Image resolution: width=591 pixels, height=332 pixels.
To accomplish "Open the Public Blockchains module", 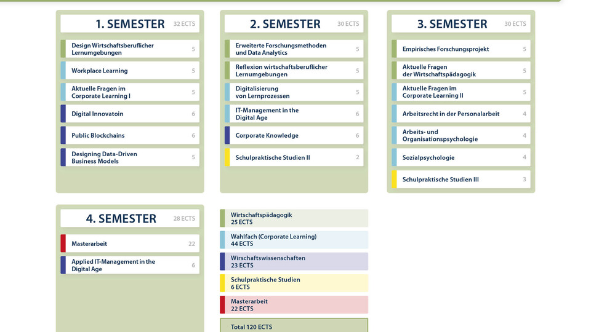I will pyautogui.click(x=130, y=135).
